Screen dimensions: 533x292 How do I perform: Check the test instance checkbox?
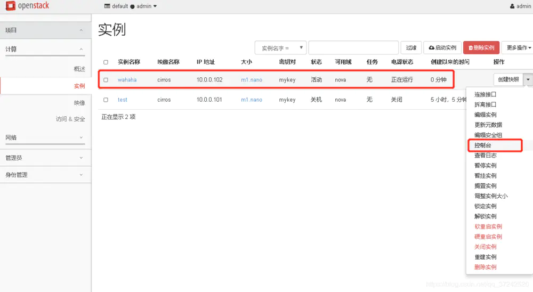coord(106,100)
